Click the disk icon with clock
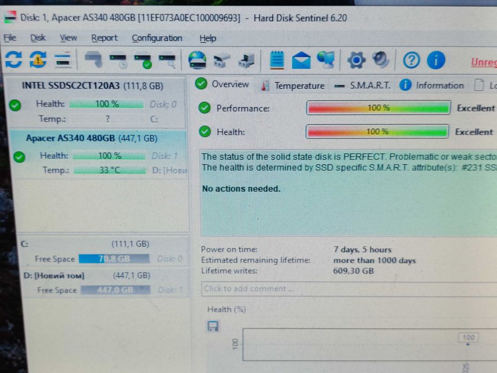The height and width of the screenshot is (373, 497). (118, 60)
